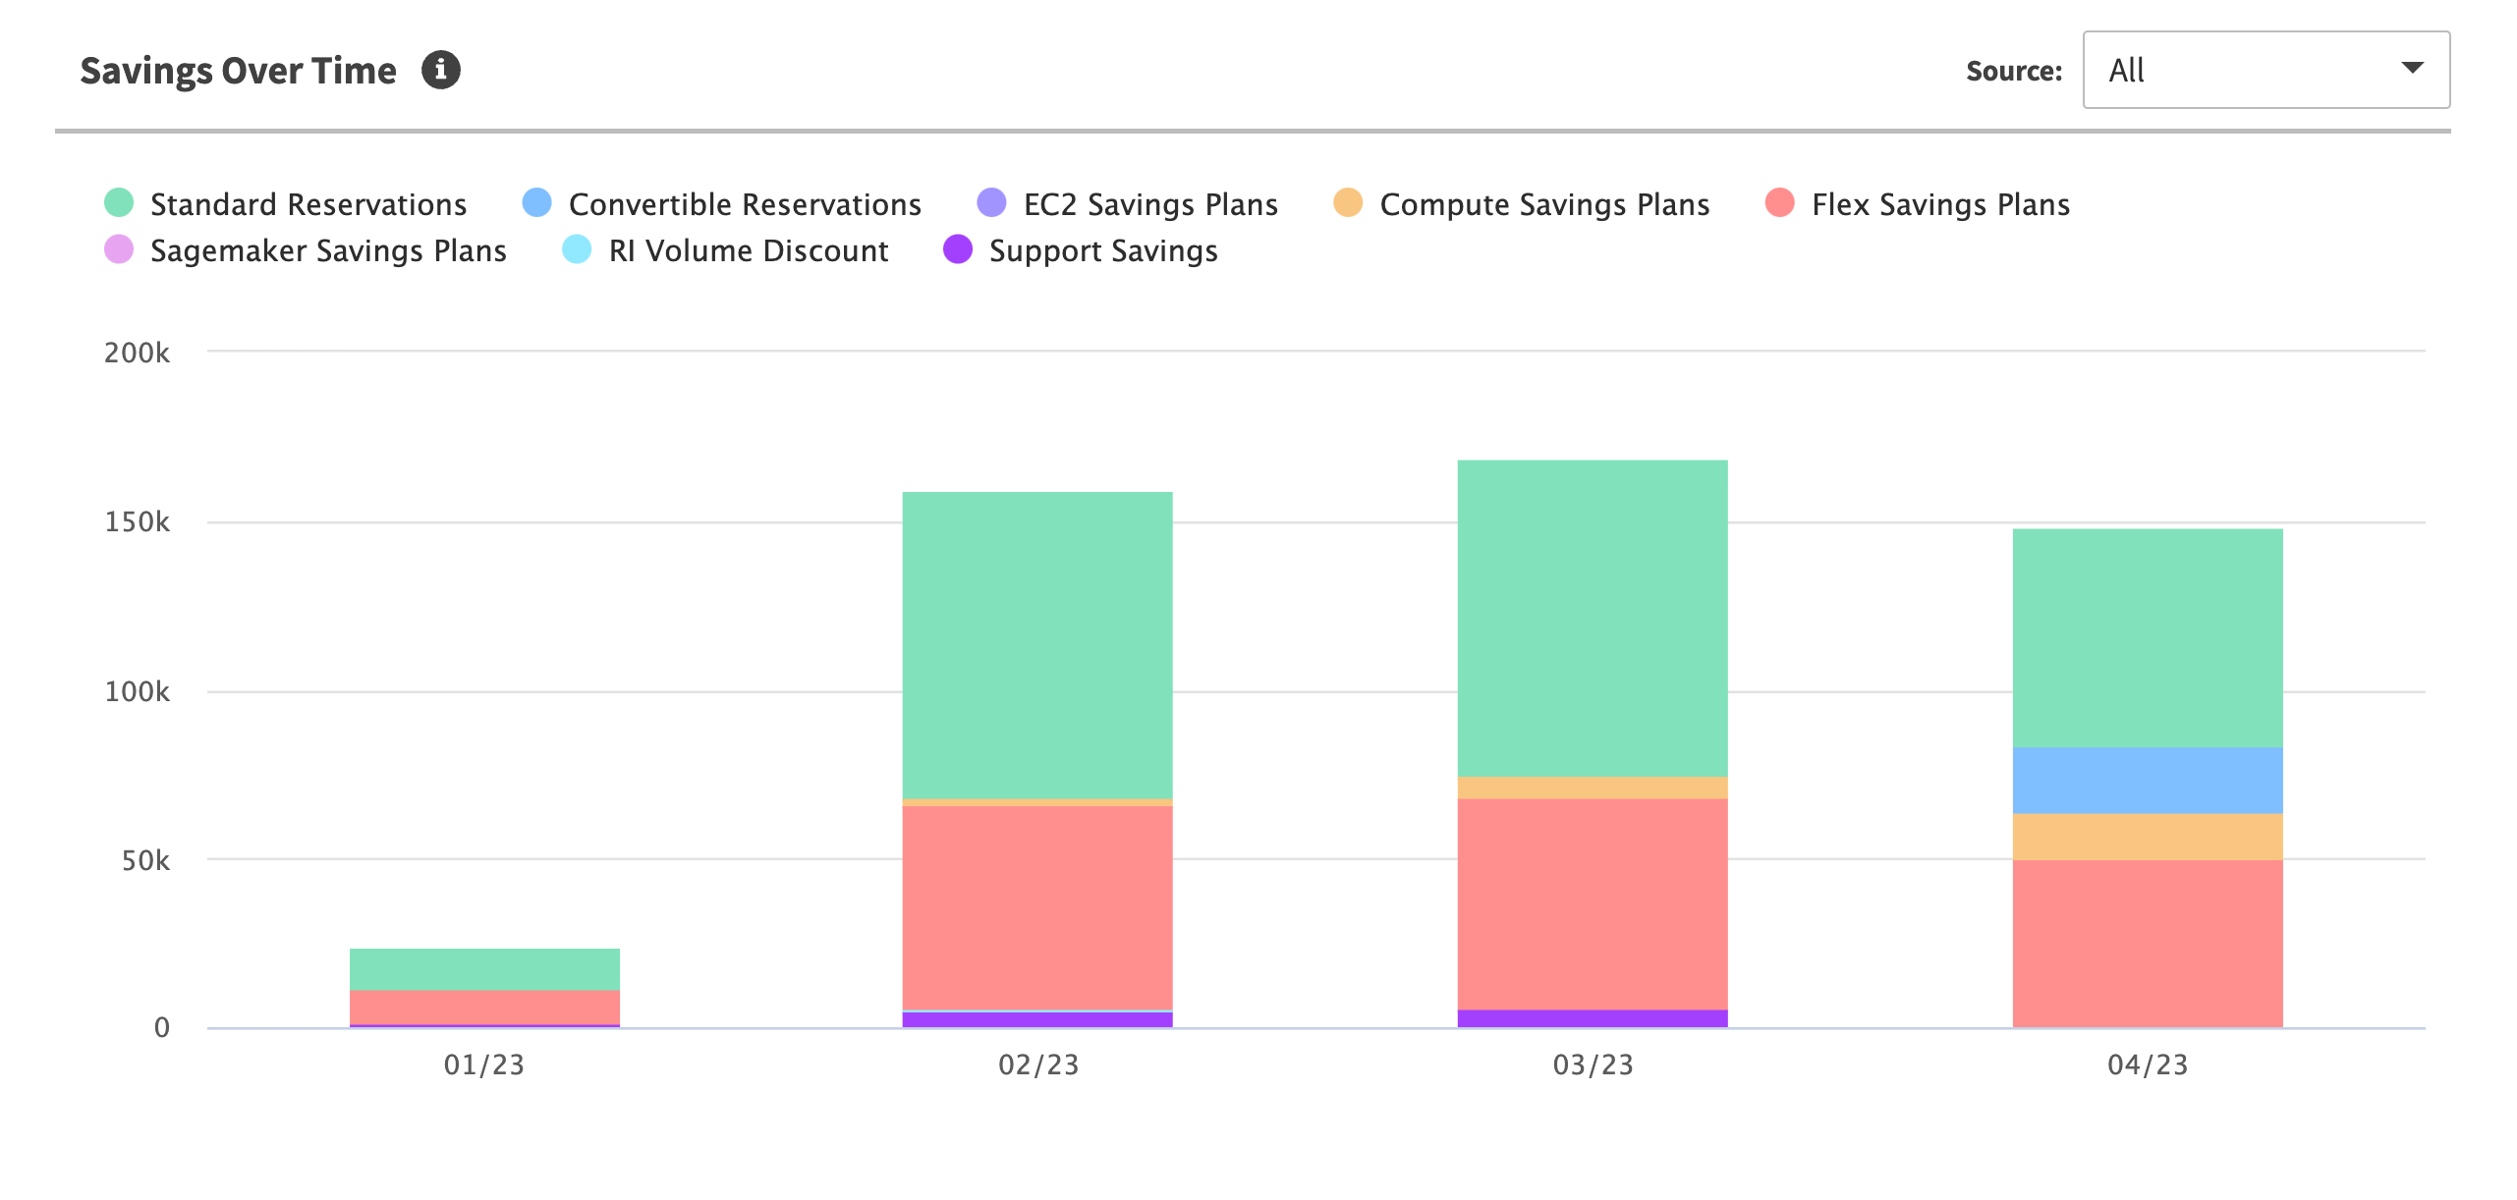
Task: Click the info icon beside Savings Over Time
Action: click(x=440, y=71)
